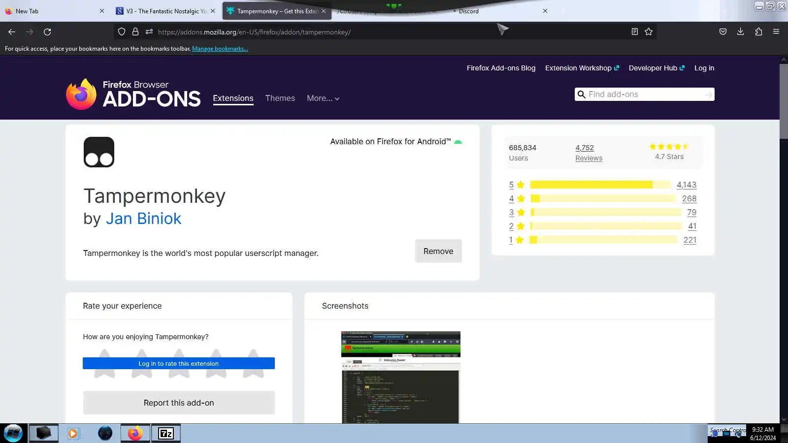Open the Firefox application menu
Image resolution: width=788 pixels, height=443 pixels.
pos(776,32)
